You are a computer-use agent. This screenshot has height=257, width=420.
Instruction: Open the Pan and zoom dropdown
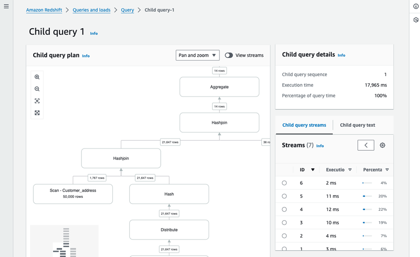click(197, 55)
